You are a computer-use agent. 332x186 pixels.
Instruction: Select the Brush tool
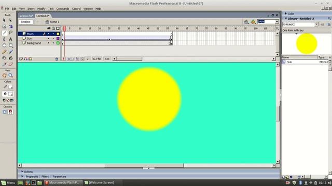point(10,52)
